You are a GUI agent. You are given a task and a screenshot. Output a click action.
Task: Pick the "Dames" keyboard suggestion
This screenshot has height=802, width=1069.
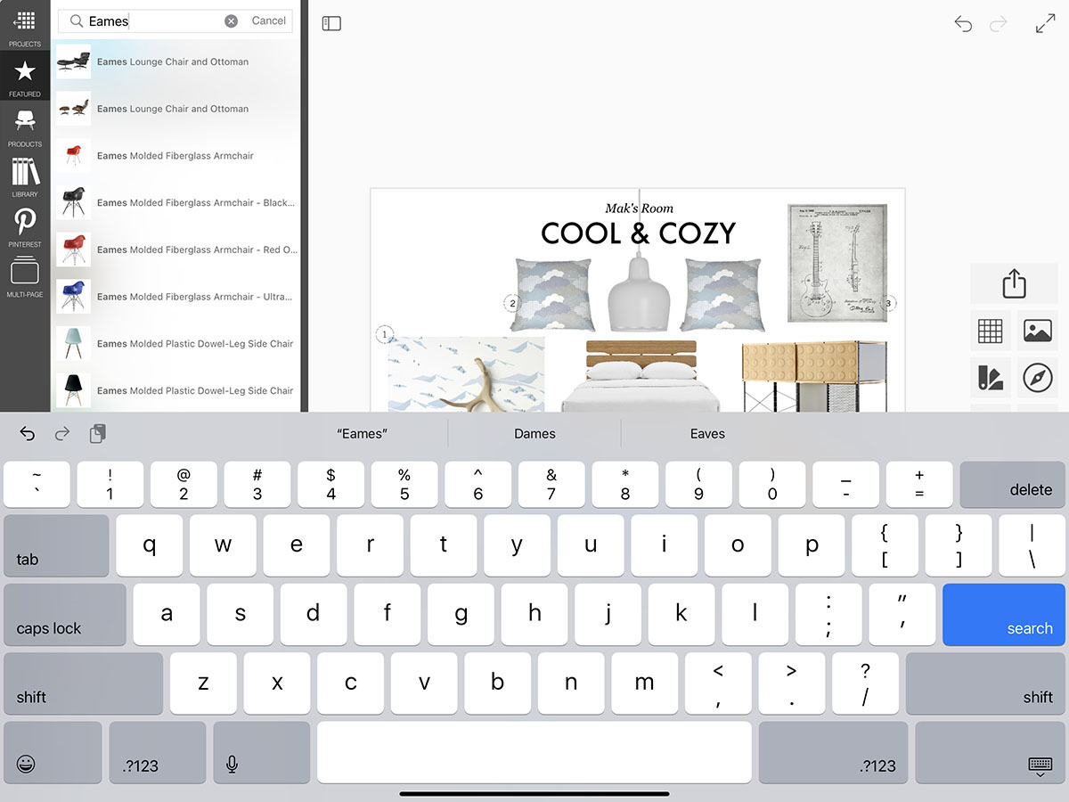pyautogui.click(x=534, y=434)
